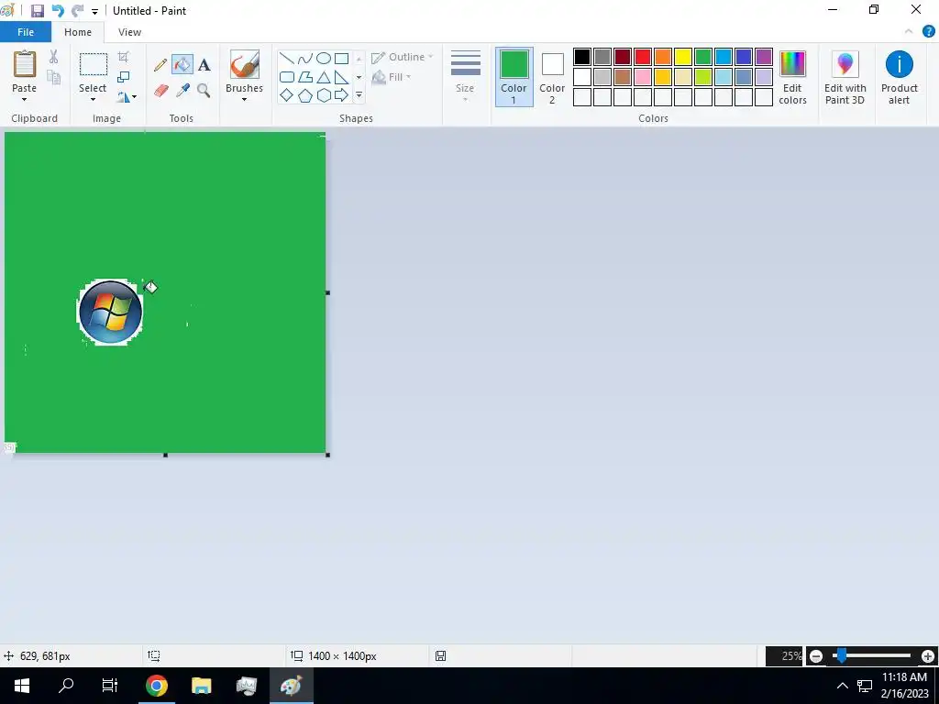Image resolution: width=939 pixels, height=704 pixels.
Task: Select the Magnifier tool
Action: pyautogui.click(x=204, y=91)
